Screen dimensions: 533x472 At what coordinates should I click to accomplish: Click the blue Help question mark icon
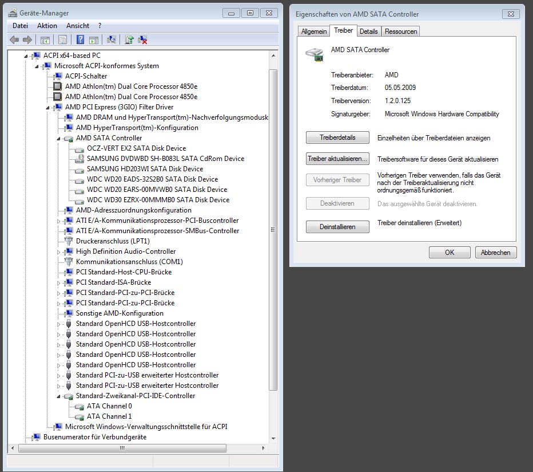click(x=80, y=40)
